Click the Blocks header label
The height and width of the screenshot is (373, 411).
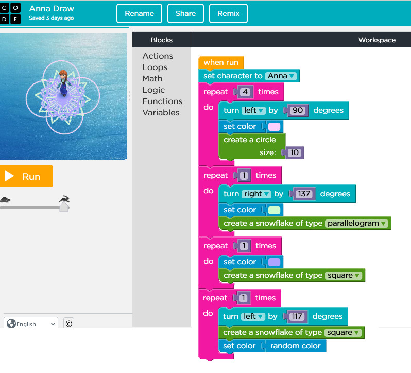162,40
